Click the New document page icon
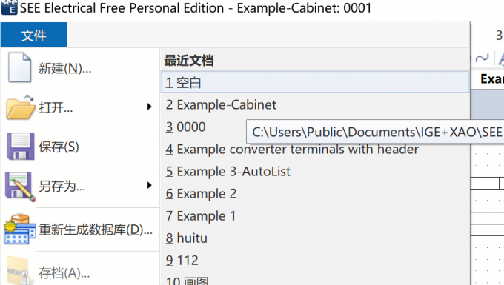This screenshot has width=504, height=285. pos(19,67)
